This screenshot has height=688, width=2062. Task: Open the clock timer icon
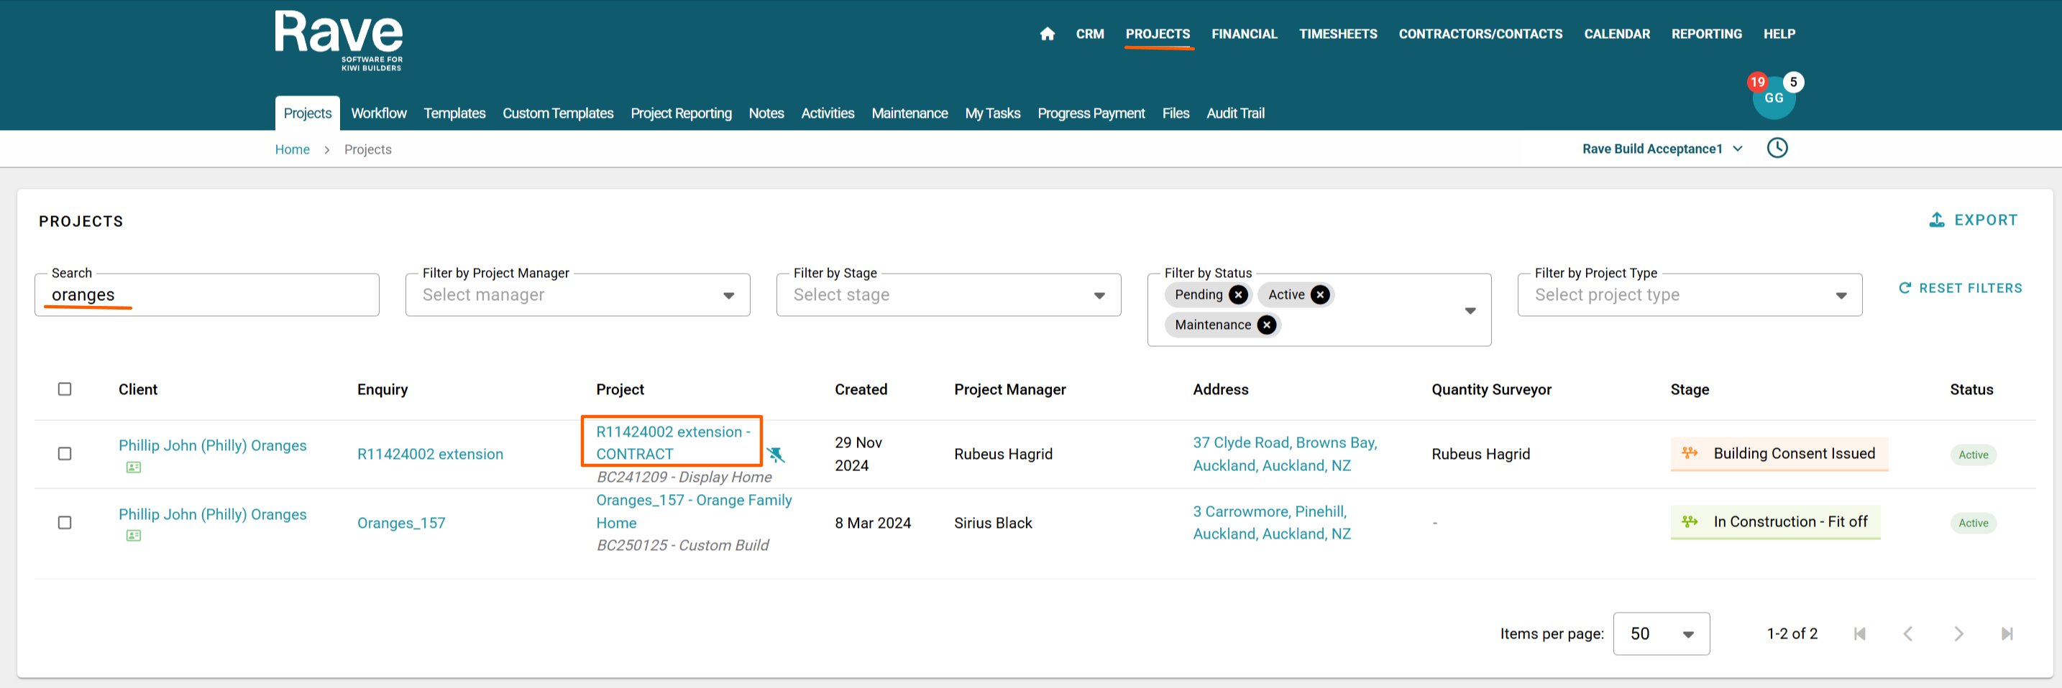[1777, 148]
